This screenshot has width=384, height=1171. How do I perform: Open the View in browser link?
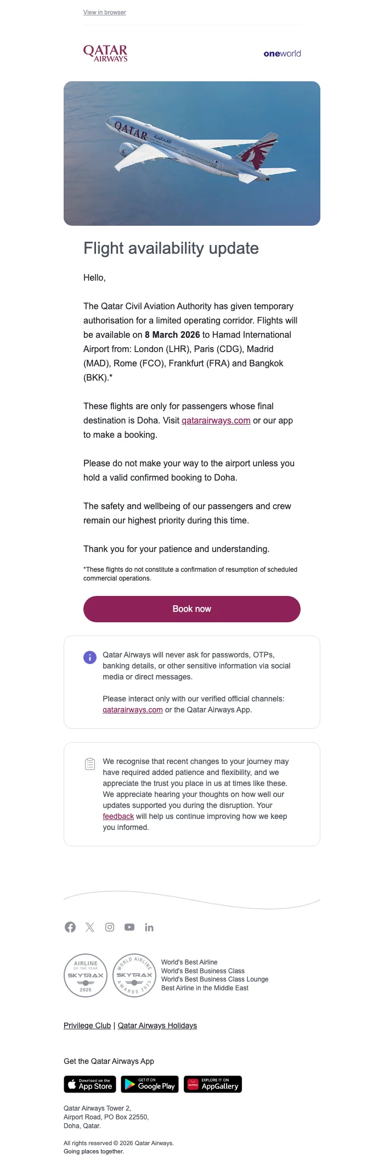point(105,12)
